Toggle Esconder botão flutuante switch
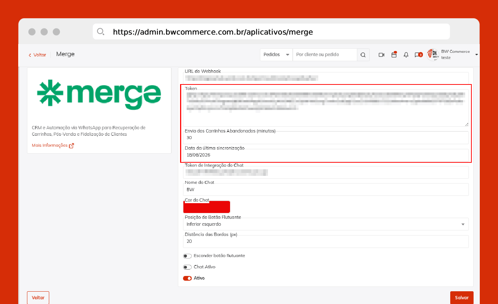Screen dimensions: 498x304 click(187, 256)
